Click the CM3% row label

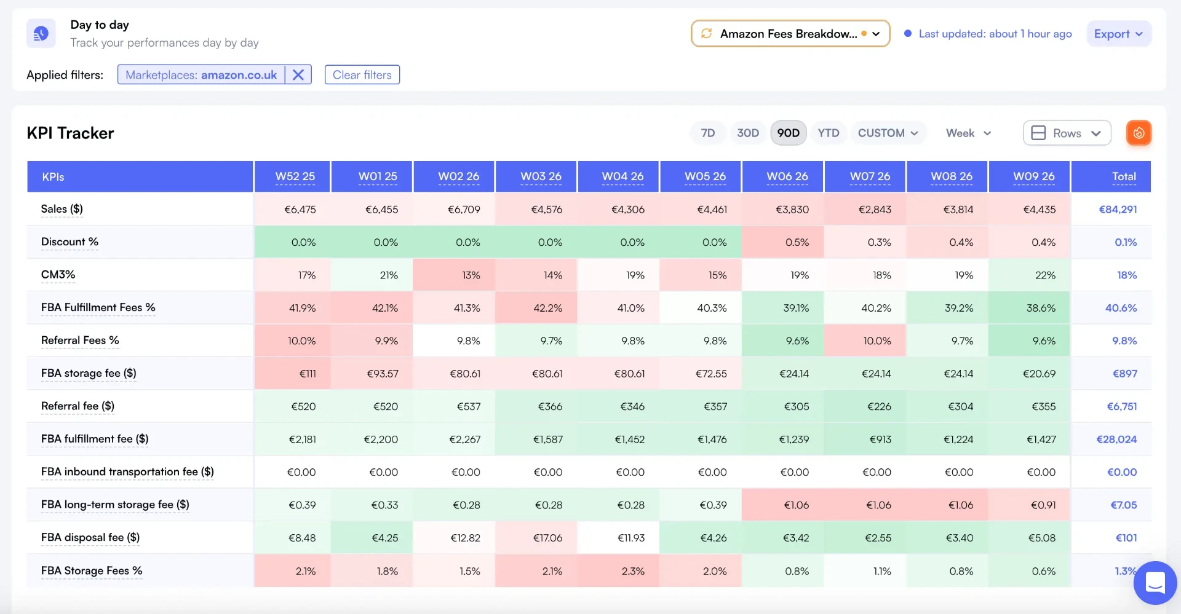click(58, 275)
